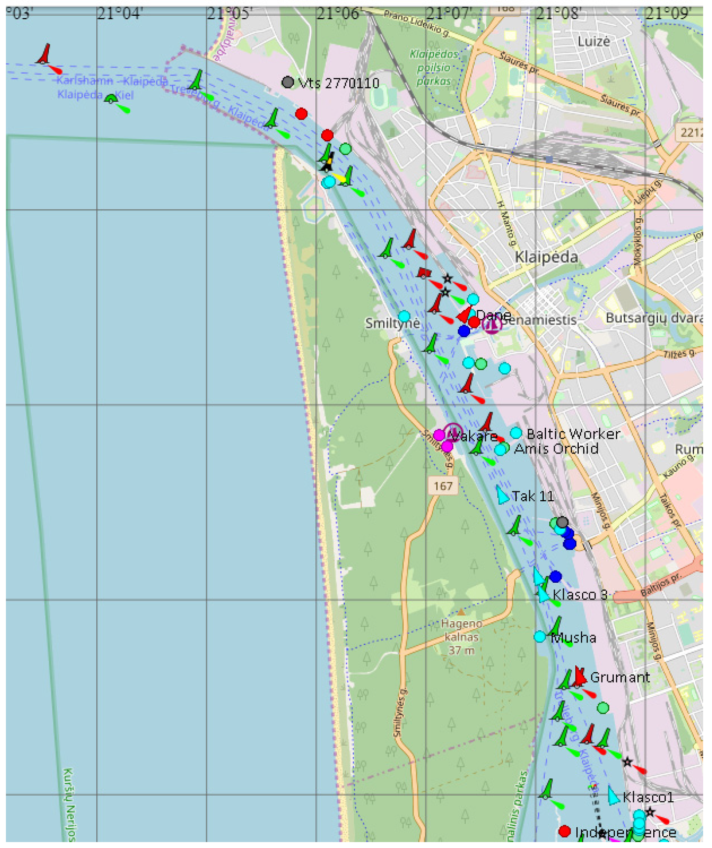Click the H. Manto g. street label
The height and width of the screenshot is (848, 712).
(x=507, y=223)
